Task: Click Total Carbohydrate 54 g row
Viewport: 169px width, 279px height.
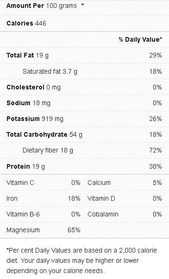Action: click(84, 134)
